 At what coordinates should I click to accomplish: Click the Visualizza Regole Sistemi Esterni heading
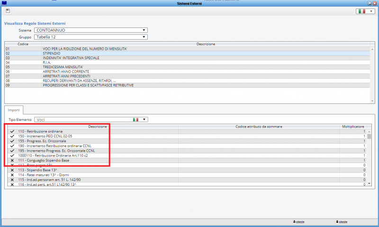click(x=35, y=23)
